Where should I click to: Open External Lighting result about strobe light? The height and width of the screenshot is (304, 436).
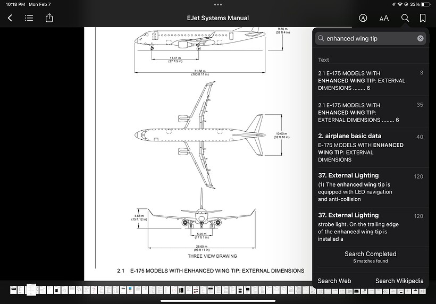click(371, 227)
